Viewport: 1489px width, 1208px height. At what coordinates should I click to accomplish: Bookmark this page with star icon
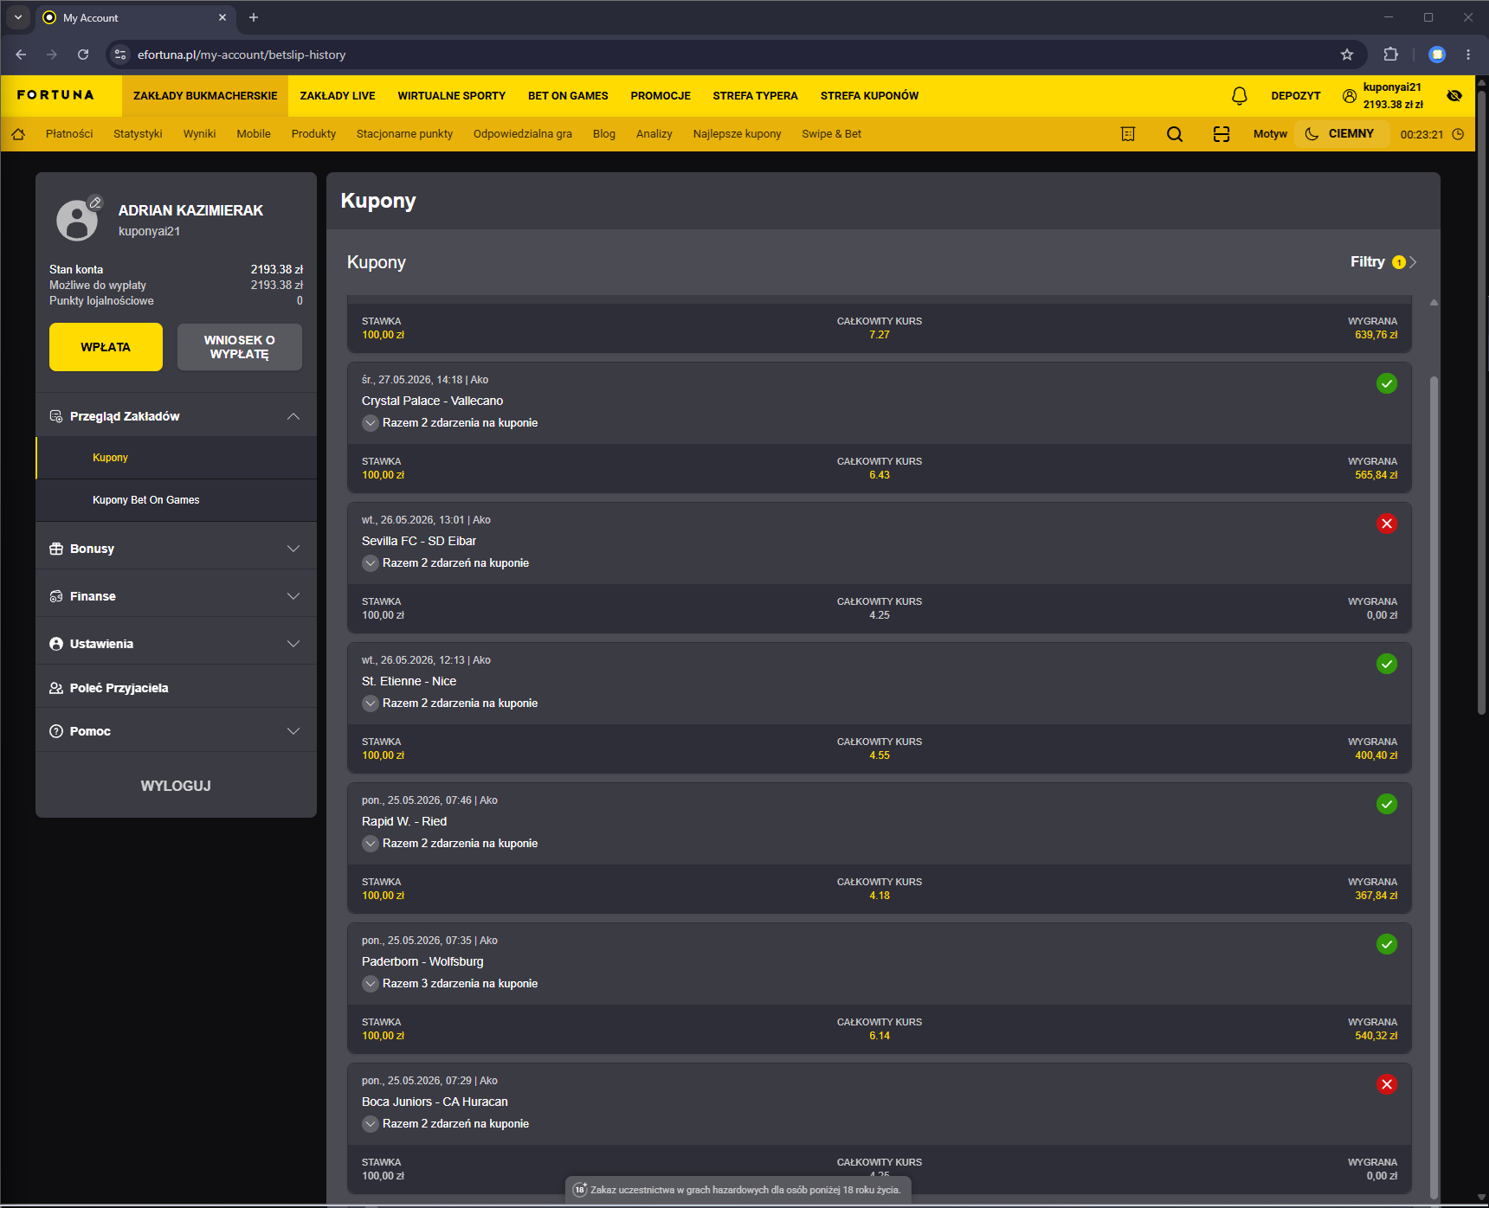[x=1347, y=55]
